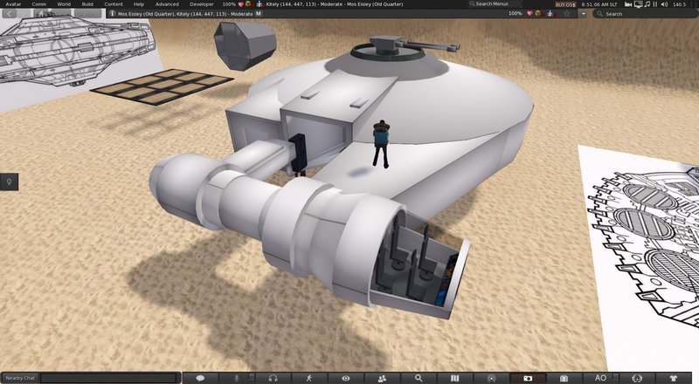Open the inventory suitcase toolbar icon
Viewport: 699px width, 384px height.
(x=564, y=378)
